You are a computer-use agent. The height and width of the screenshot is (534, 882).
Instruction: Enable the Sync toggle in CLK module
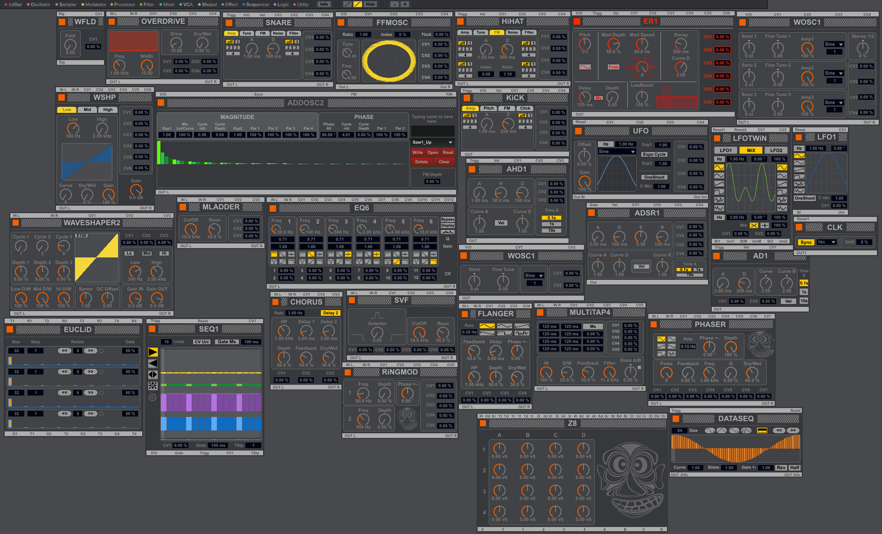pos(806,242)
